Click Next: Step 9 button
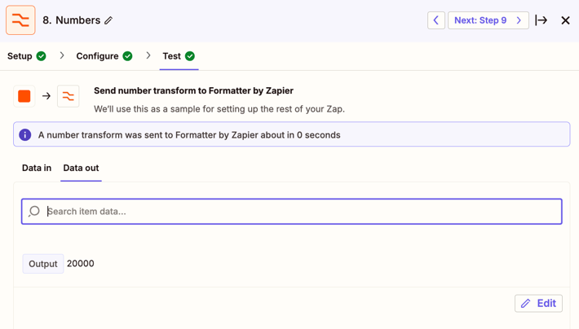The image size is (579, 329). tap(488, 20)
